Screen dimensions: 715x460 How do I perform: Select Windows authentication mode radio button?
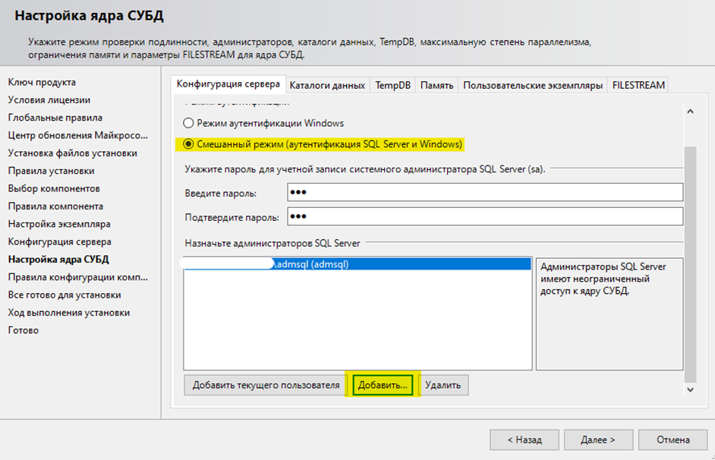[x=189, y=123]
